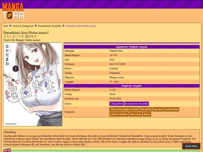Open Romantische Komödie breadcrumb link

pyautogui.click(x=50, y=26)
